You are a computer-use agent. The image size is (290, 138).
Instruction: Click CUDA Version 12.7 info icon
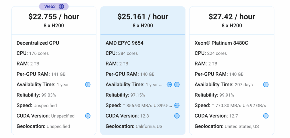coord(266,116)
